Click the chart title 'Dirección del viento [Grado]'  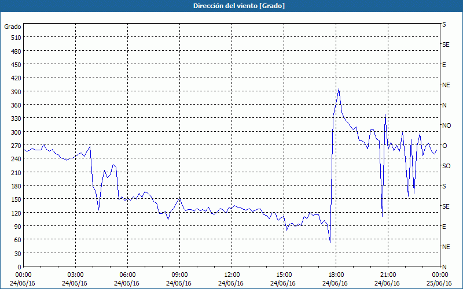[239, 6]
